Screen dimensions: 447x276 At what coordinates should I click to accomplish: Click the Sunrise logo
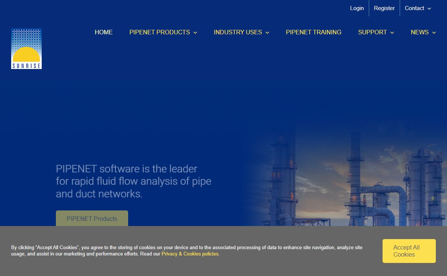pos(26,49)
